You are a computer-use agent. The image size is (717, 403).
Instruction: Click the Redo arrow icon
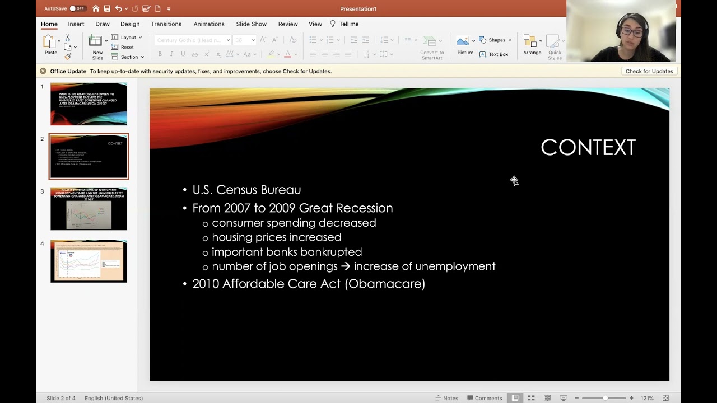point(134,8)
